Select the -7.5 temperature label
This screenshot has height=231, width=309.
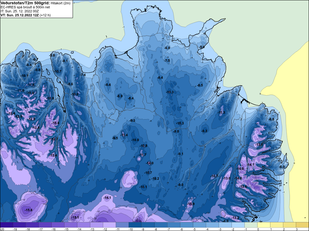click(167, 61)
